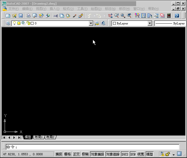Open status bar menu arrow
The image size is (187, 158).
[174, 155]
